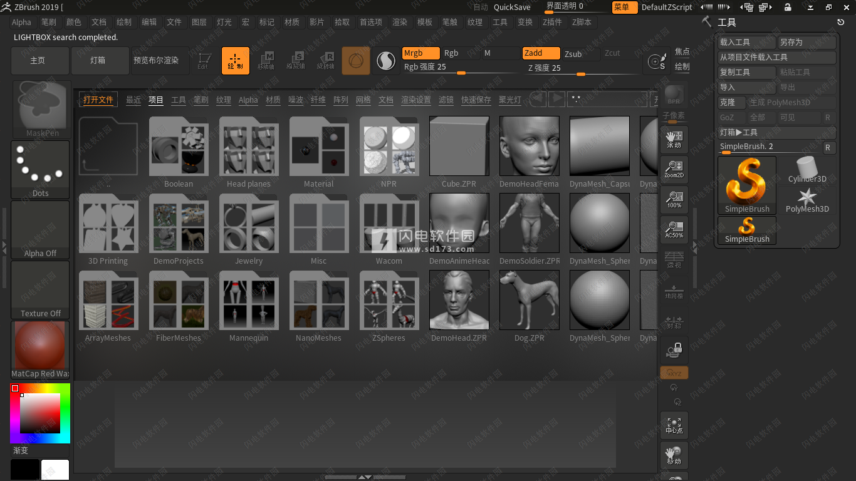
Task: Click the 复制工具 copy tool button
Action: coord(747,73)
